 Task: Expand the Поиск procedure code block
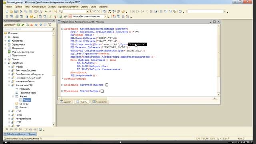(x=62, y=91)
